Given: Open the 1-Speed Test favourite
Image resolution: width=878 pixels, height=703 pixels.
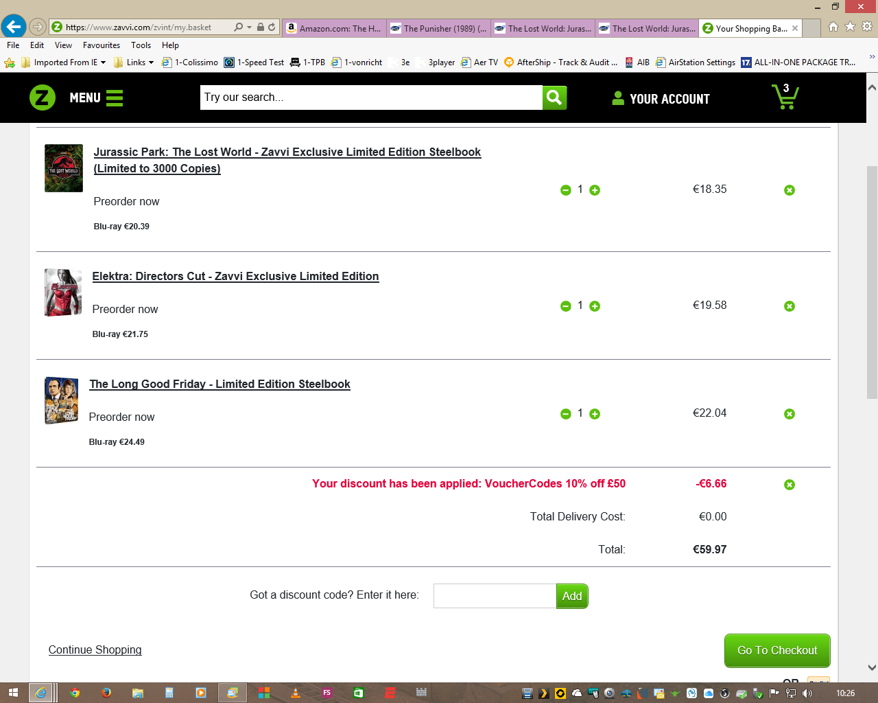Looking at the screenshot, I should point(254,62).
